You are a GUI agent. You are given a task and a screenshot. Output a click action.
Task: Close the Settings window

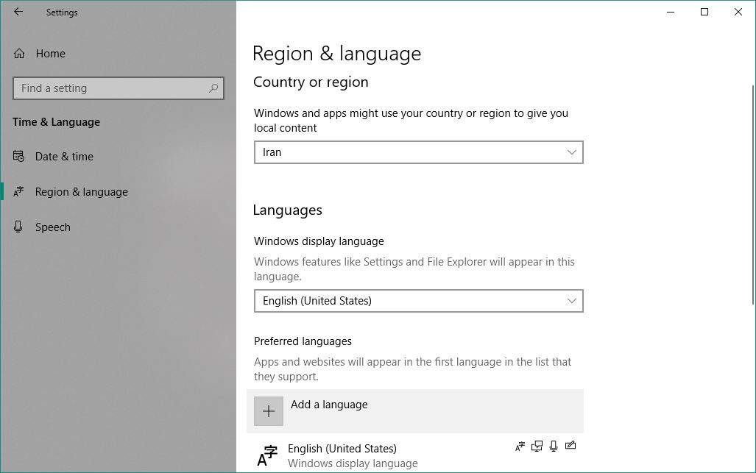(x=738, y=12)
